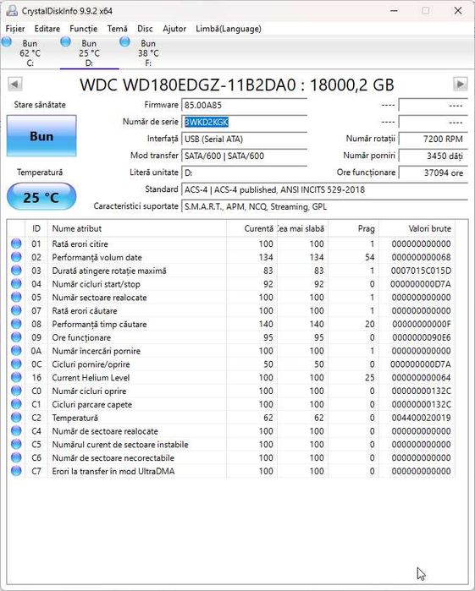The height and width of the screenshot is (591, 475).
Task: Go to previous disk with left arrow
Action: [15, 84]
